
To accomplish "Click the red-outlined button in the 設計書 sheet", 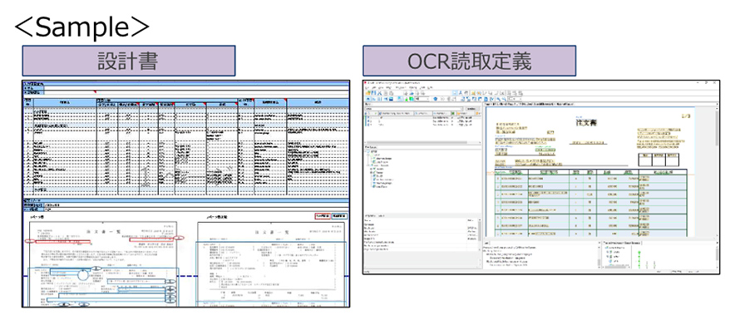I will pyautogui.click(x=322, y=215).
